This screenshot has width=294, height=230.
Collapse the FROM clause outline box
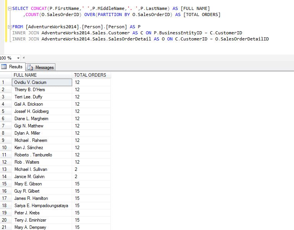pyautogui.click(x=10, y=27)
